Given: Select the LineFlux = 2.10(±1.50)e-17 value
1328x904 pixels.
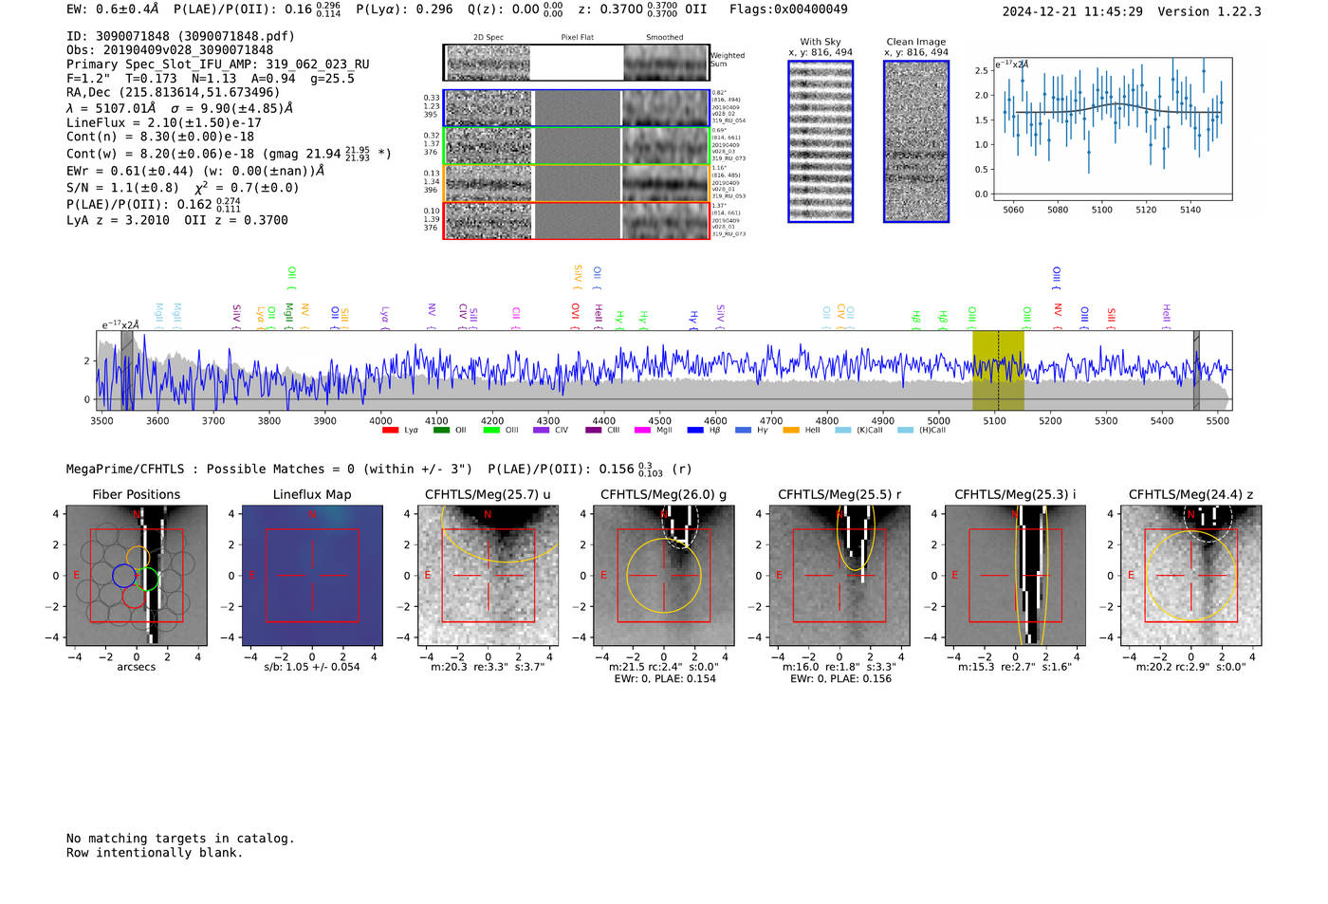Looking at the screenshot, I should 164,122.
